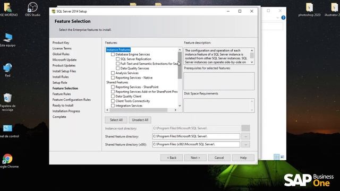Check Data Quality Services

(x=117, y=68)
